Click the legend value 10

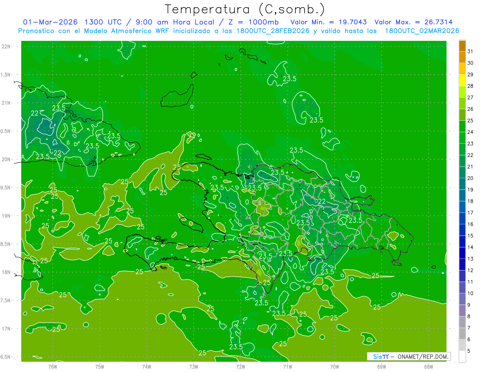471,294
